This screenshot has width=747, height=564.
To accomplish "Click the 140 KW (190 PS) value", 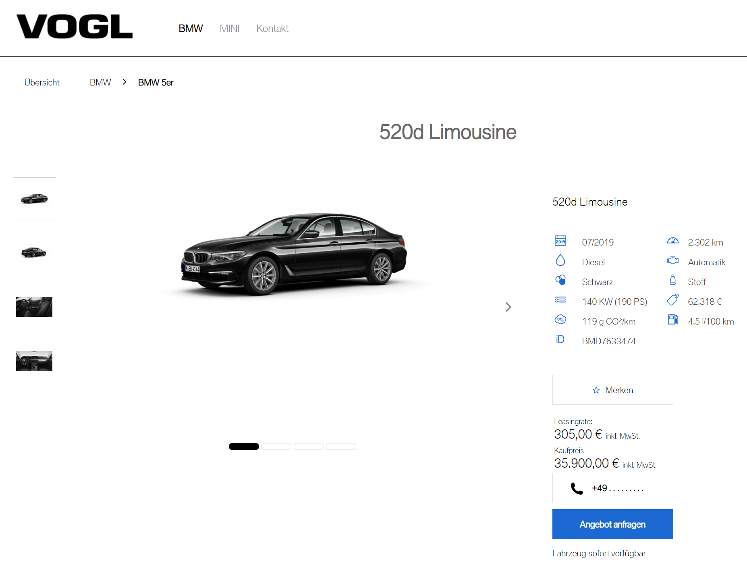I will click(x=615, y=302).
